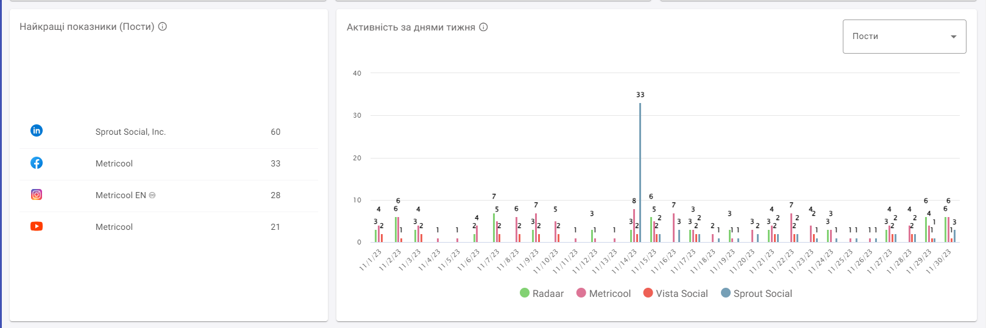Click the 11/14/23 date axis label
986x328 pixels.
[625, 262]
